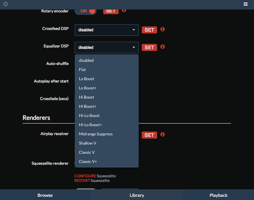Click SET for Rotary encoder

[x=111, y=12]
